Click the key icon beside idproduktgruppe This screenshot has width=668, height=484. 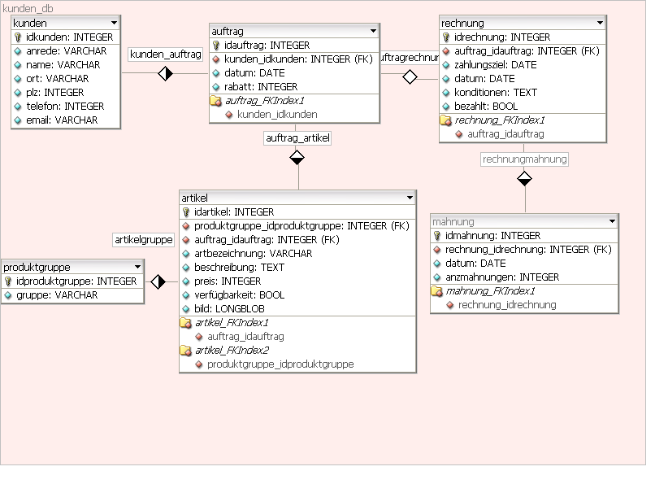coord(9,281)
